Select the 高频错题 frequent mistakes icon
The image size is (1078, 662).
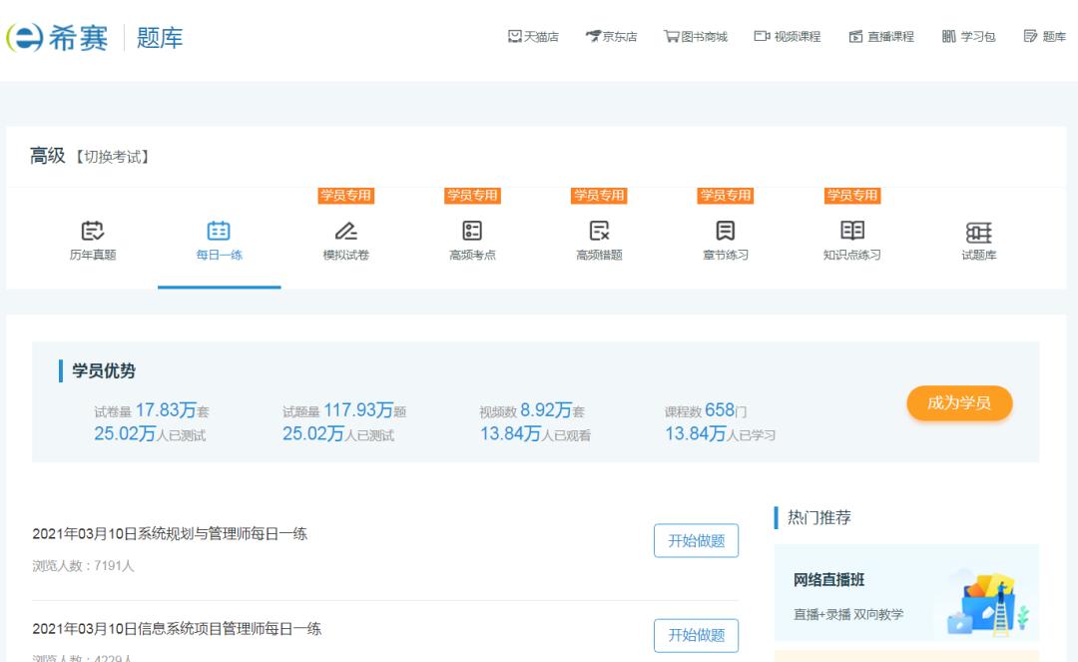599,231
